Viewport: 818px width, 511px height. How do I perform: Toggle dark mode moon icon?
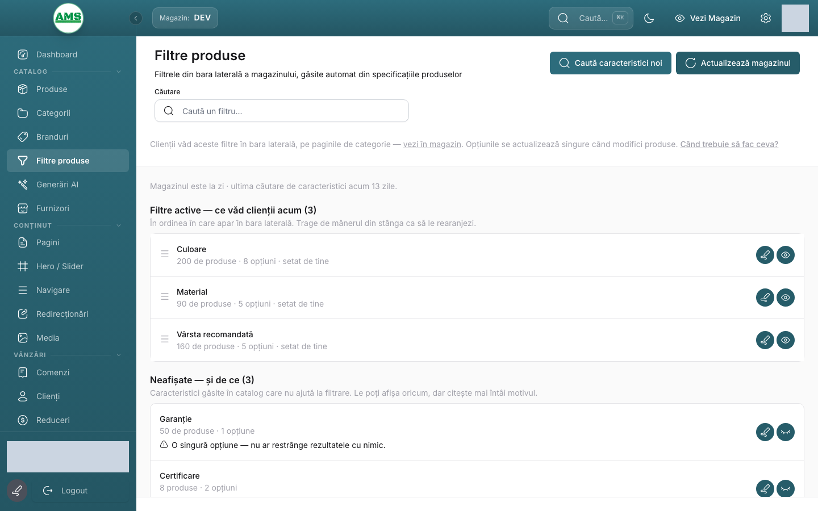click(x=649, y=18)
